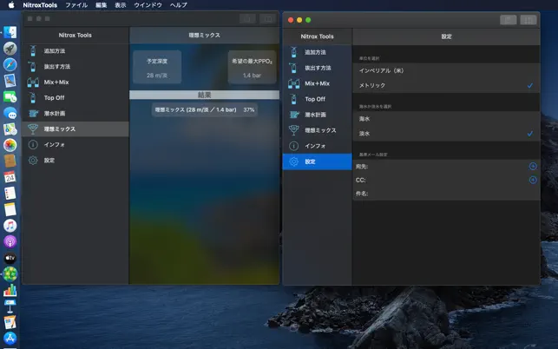Image resolution: width=558 pixels, height=349 pixels.
Task: Open 追加方法 in the left window sidebar
Action: (x=75, y=51)
